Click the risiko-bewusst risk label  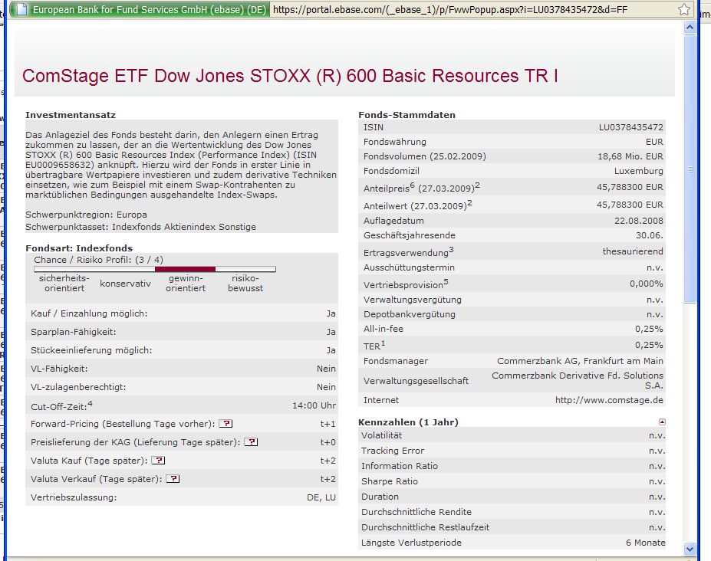pos(245,284)
